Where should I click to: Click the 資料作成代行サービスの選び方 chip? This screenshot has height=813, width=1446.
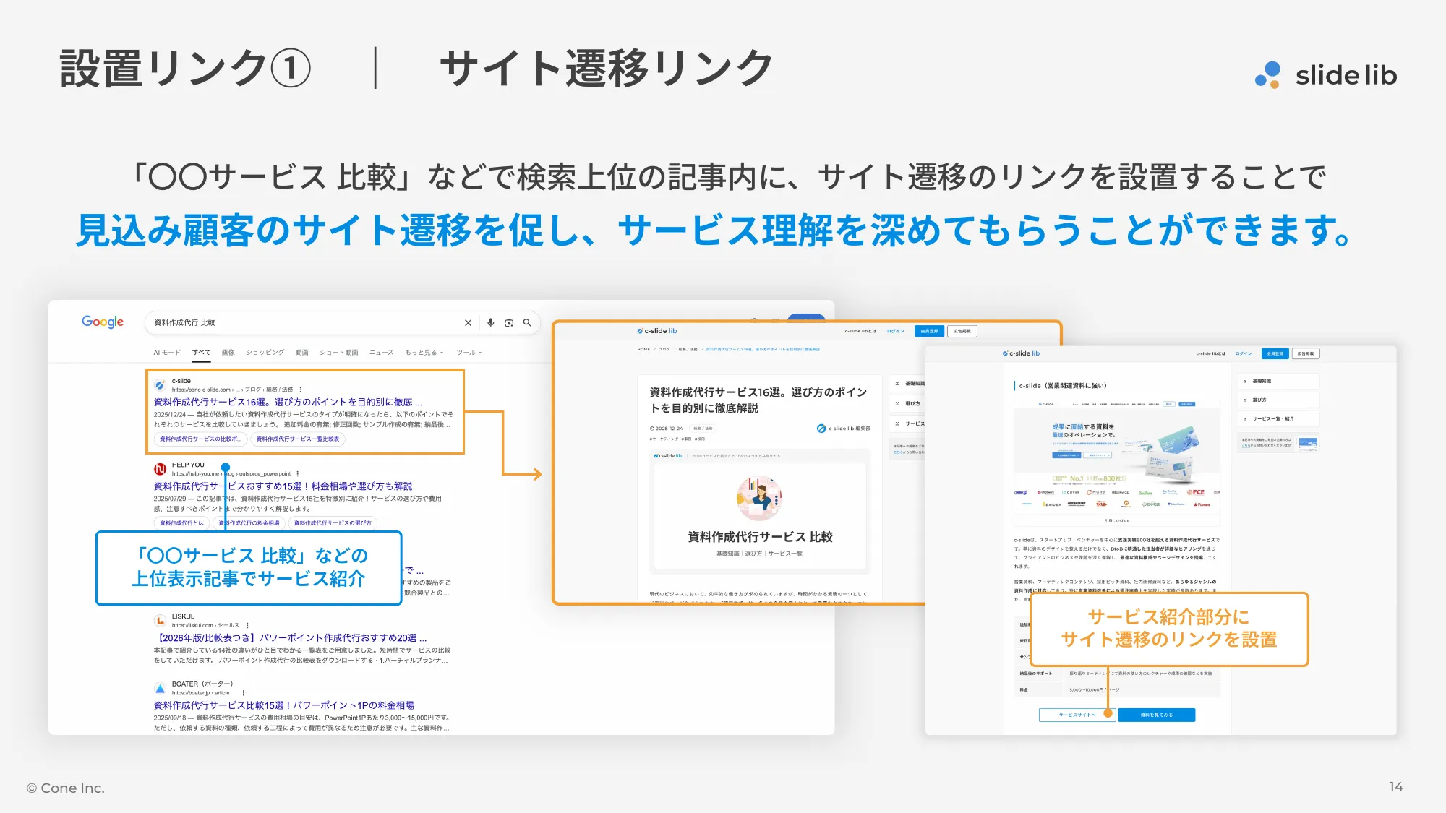pos(333,523)
